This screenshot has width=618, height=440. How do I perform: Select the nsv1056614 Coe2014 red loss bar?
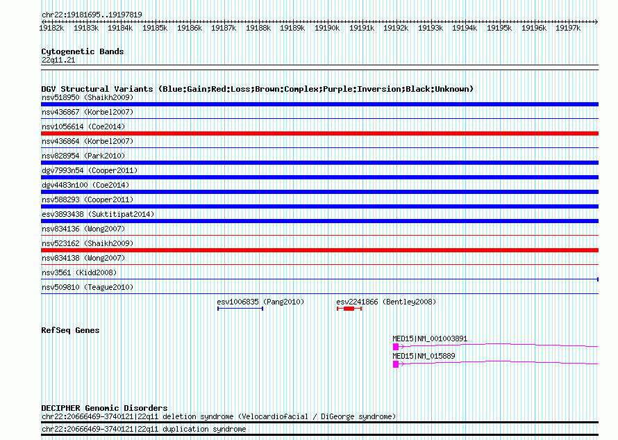point(319,133)
